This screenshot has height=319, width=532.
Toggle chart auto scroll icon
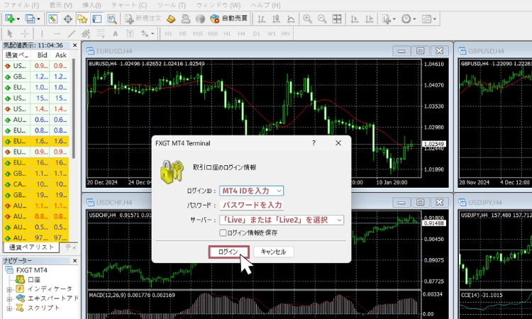355,18
